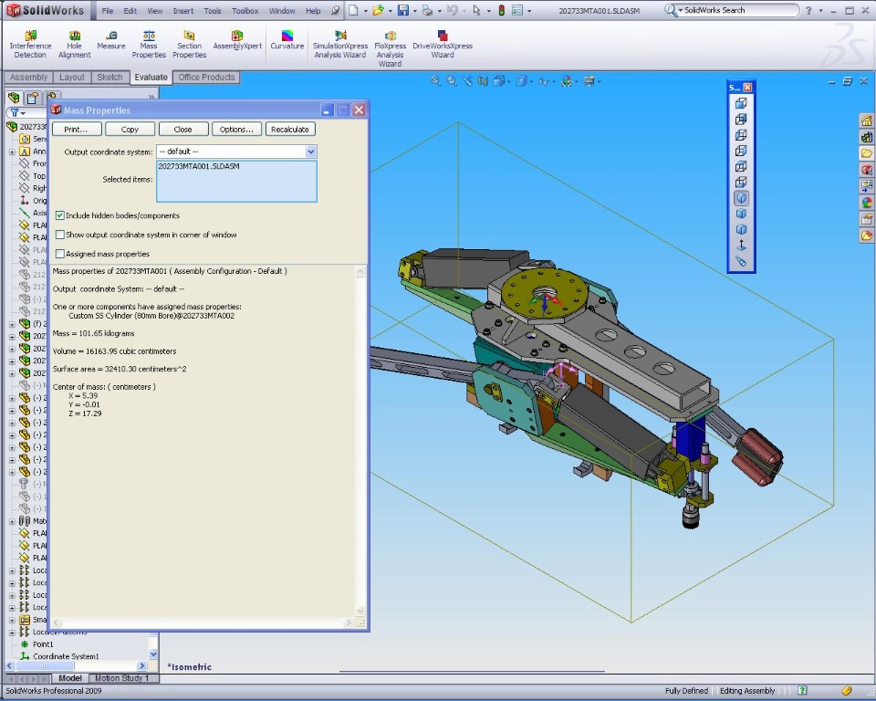Click the Mass Properties vertical scrollbar

click(x=361, y=438)
